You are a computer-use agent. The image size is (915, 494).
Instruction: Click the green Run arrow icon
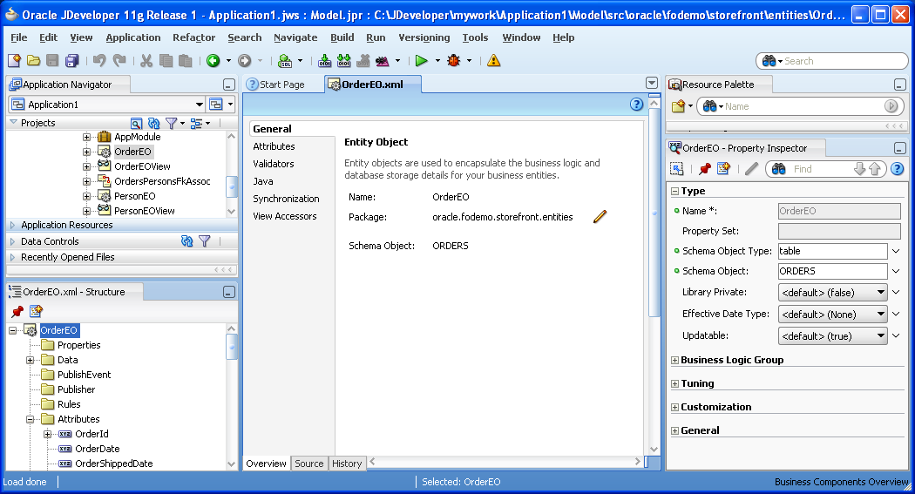(x=421, y=61)
